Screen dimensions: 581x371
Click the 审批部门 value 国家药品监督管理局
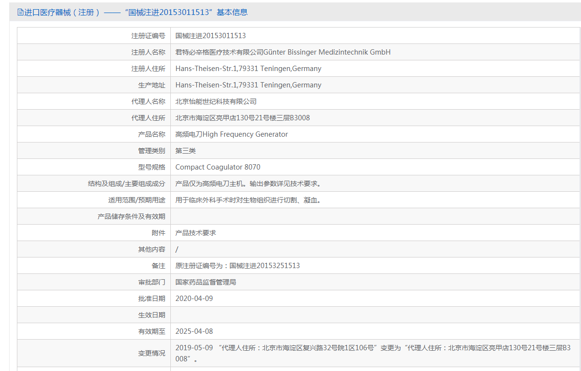(206, 282)
